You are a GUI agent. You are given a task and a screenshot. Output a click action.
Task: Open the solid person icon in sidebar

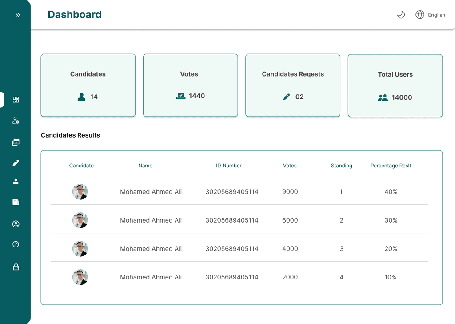click(16, 181)
